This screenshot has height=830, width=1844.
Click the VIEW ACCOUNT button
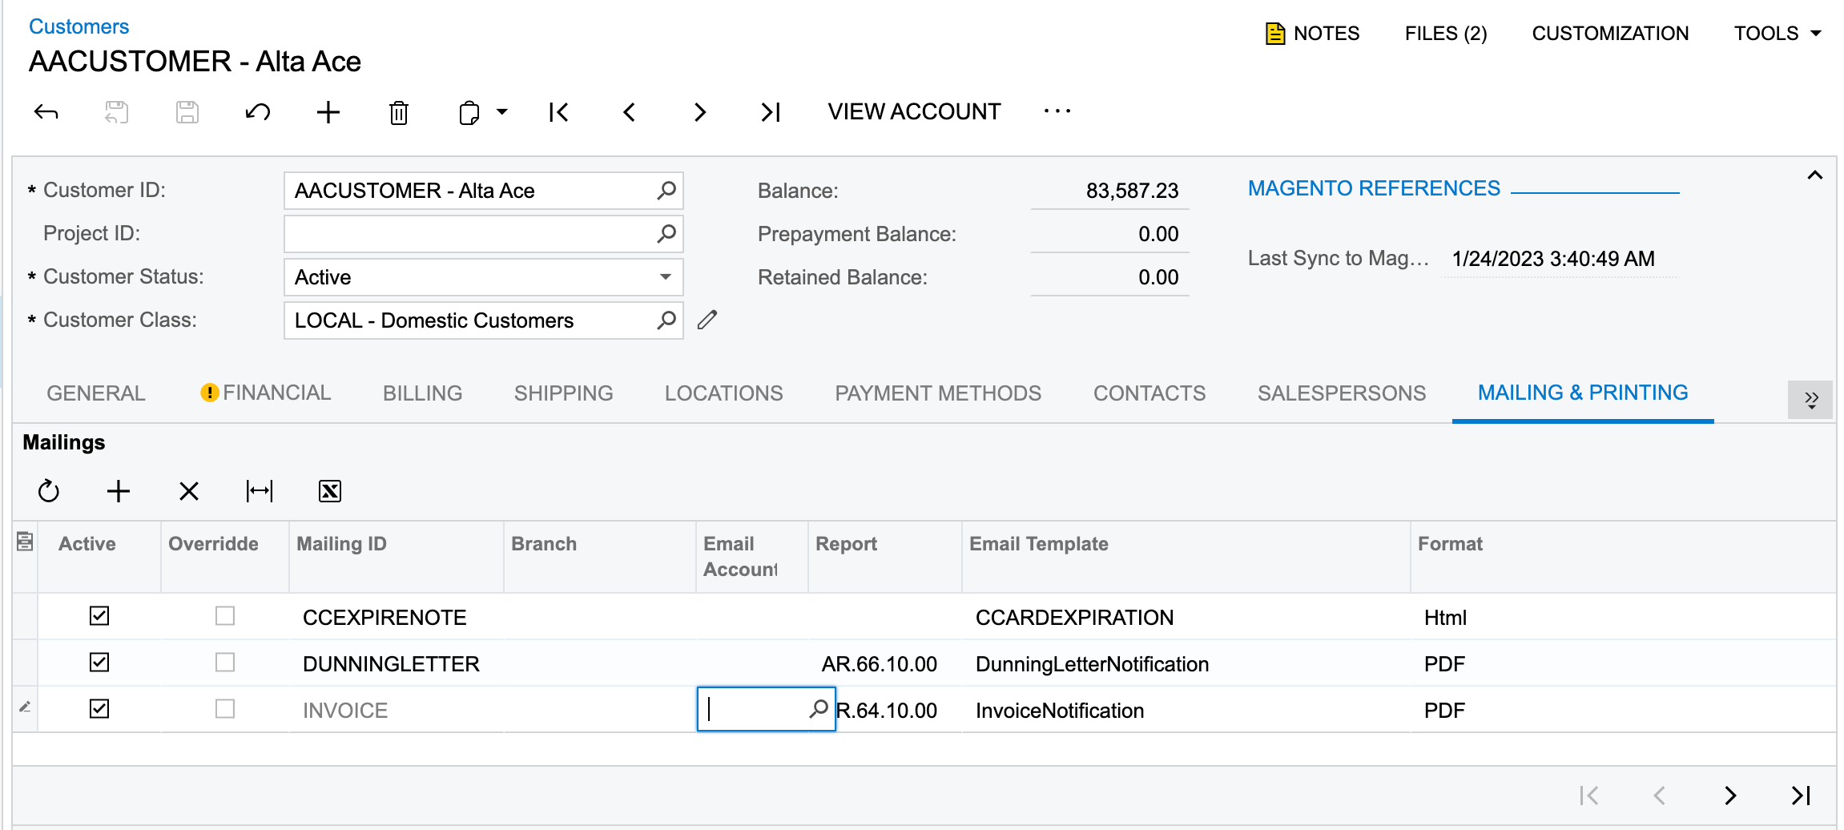tap(914, 111)
